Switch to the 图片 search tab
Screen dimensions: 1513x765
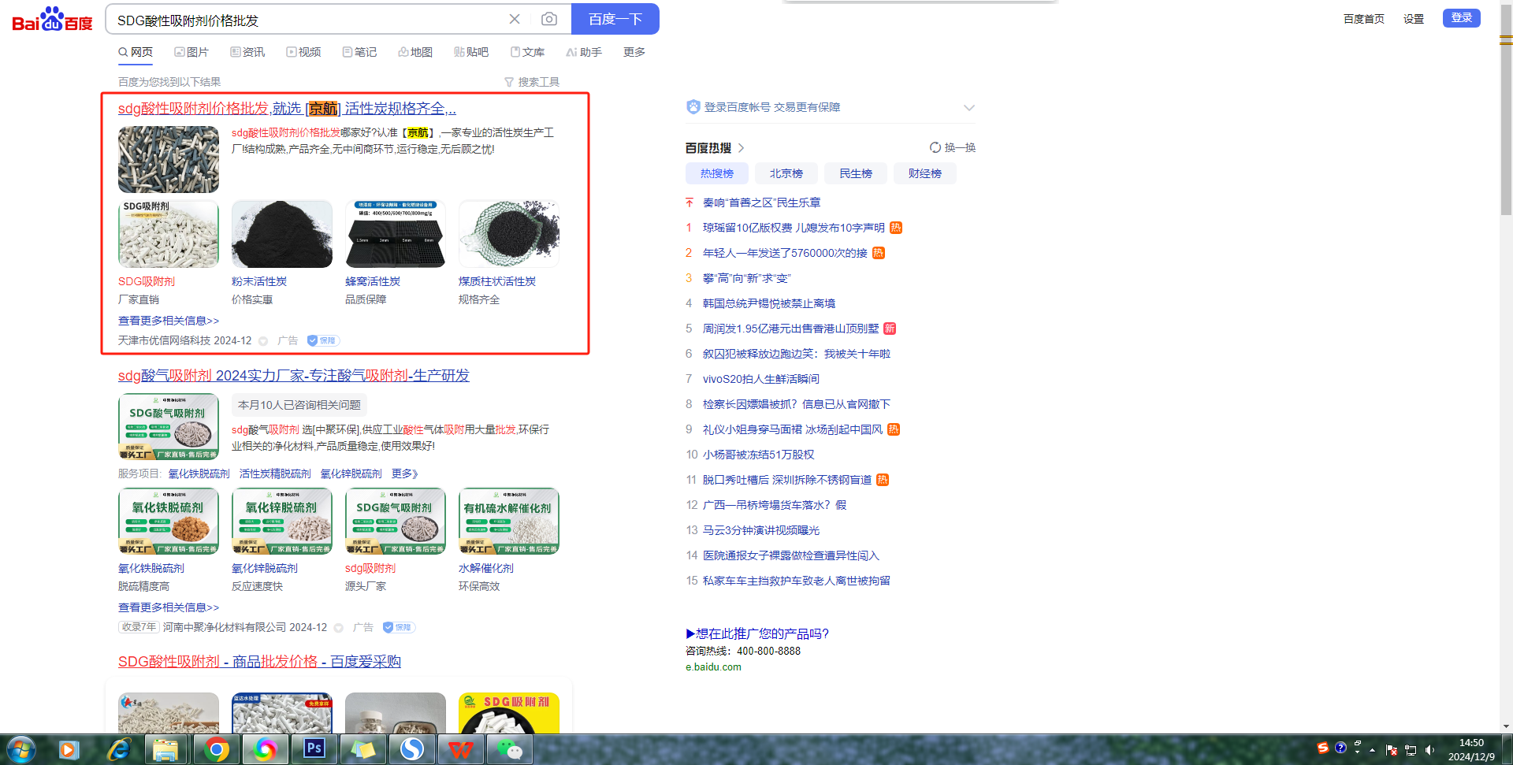[191, 52]
